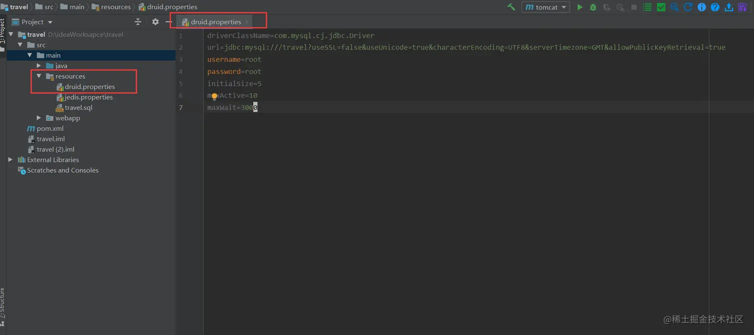This screenshot has height=335, width=754.
Task: Click the blue question mark help icon
Action: pyautogui.click(x=715, y=7)
